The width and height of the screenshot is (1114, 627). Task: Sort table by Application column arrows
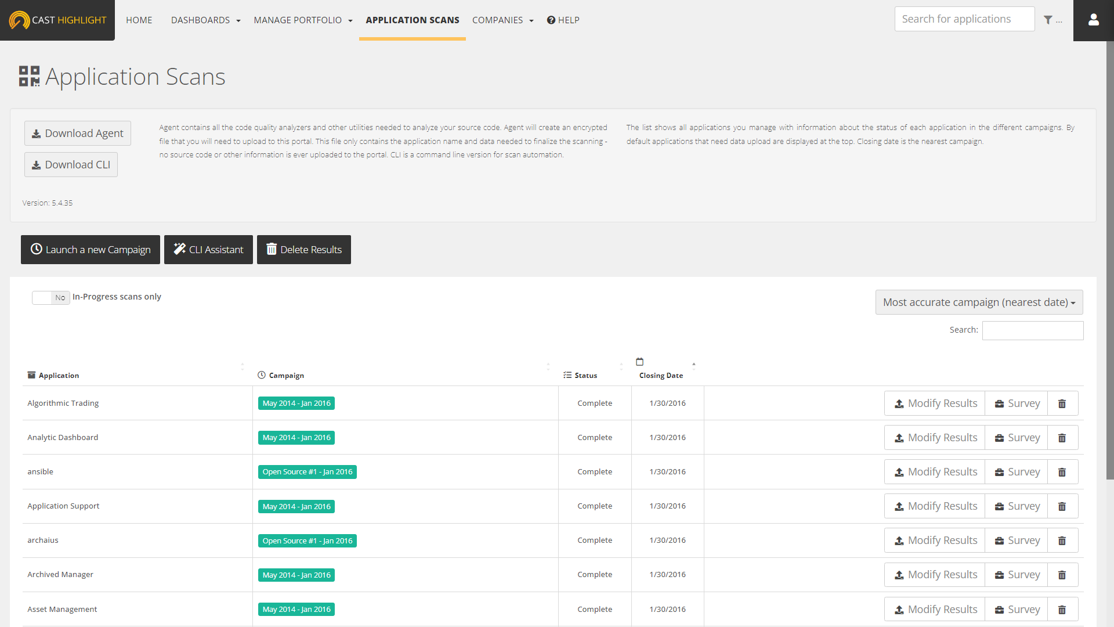click(x=243, y=366)
